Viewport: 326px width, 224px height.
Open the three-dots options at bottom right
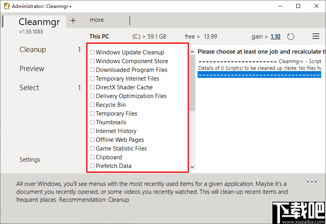tap(312, 182)
